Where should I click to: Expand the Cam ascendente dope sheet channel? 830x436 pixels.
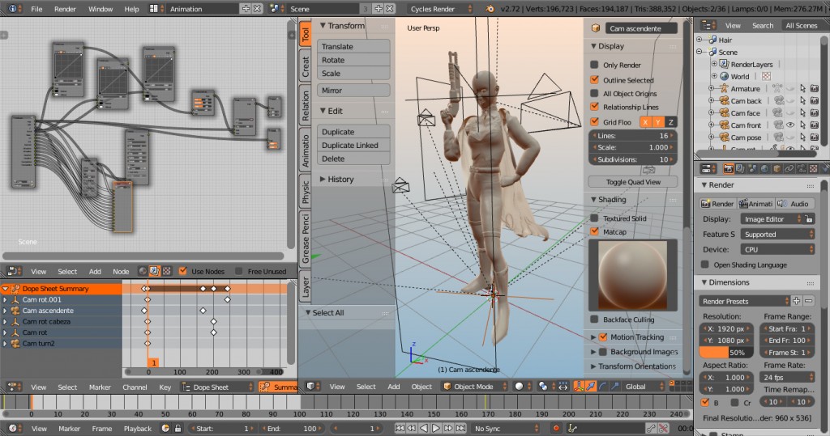(6, 311)
